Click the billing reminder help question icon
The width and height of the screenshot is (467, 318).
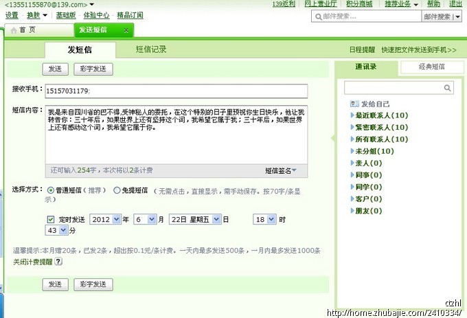click(58, 262)
